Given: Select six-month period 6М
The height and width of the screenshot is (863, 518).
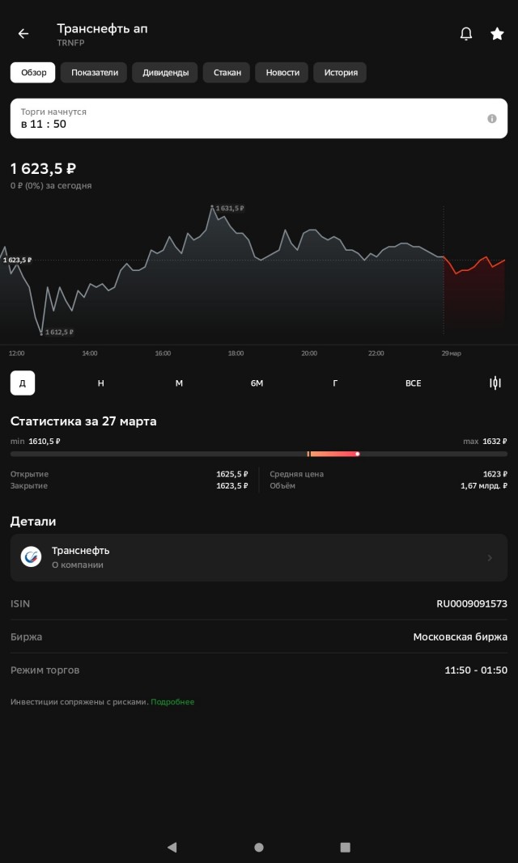Looking at the screenshot, I should point(257,383).
